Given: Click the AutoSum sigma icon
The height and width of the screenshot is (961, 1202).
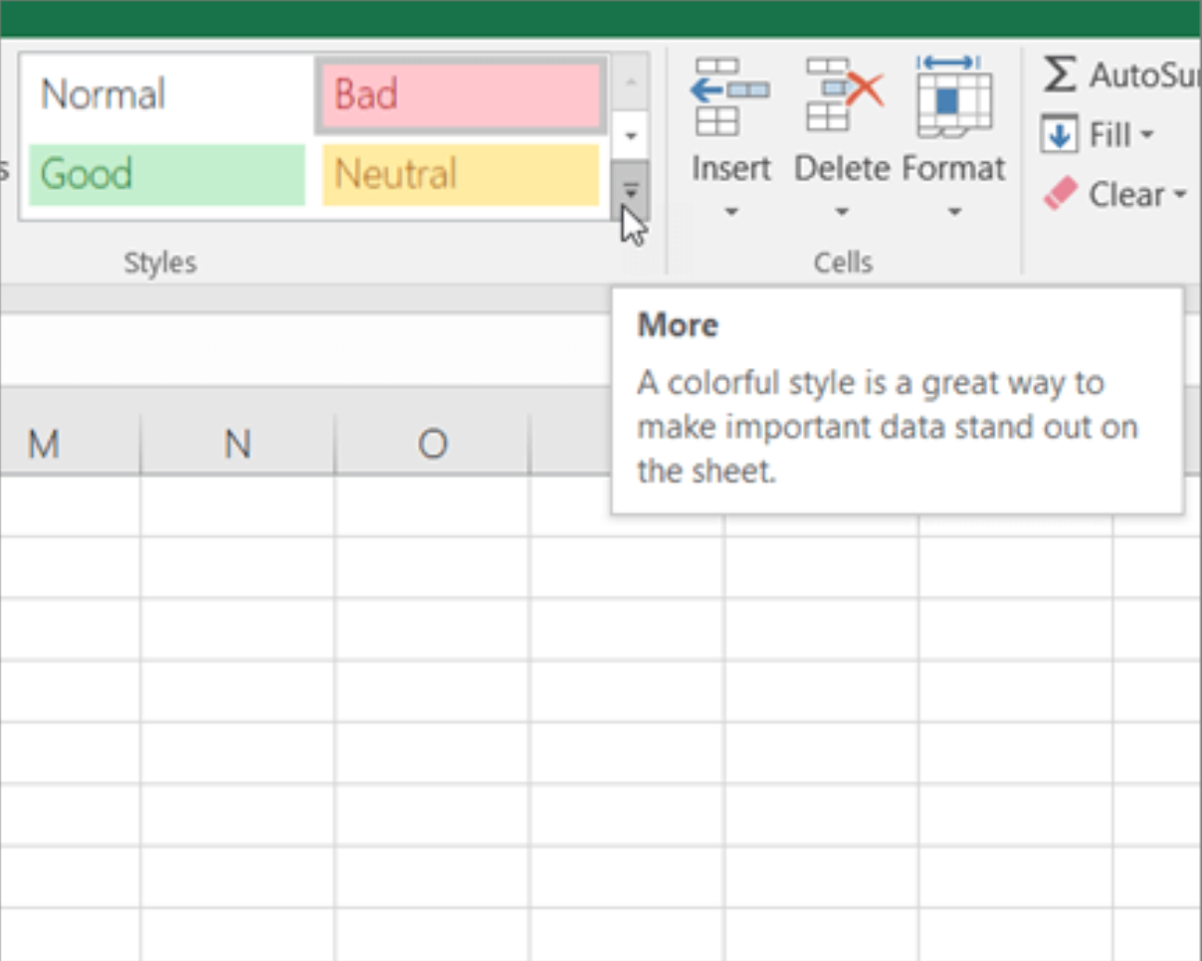Looking at the screenshot, I should (1059, 74).
